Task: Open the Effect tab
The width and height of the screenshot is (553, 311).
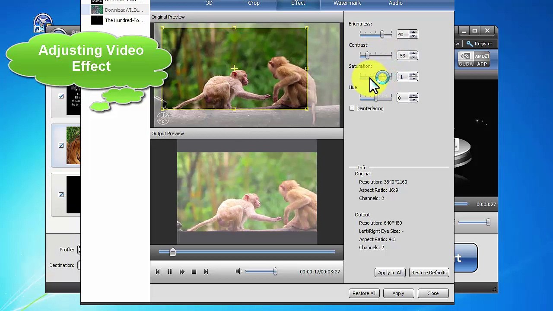Action: click(x=298, y=3)
